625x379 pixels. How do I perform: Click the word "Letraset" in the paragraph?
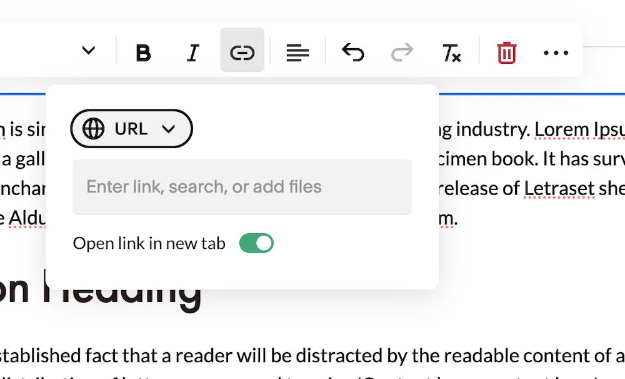tap(559, 188)
